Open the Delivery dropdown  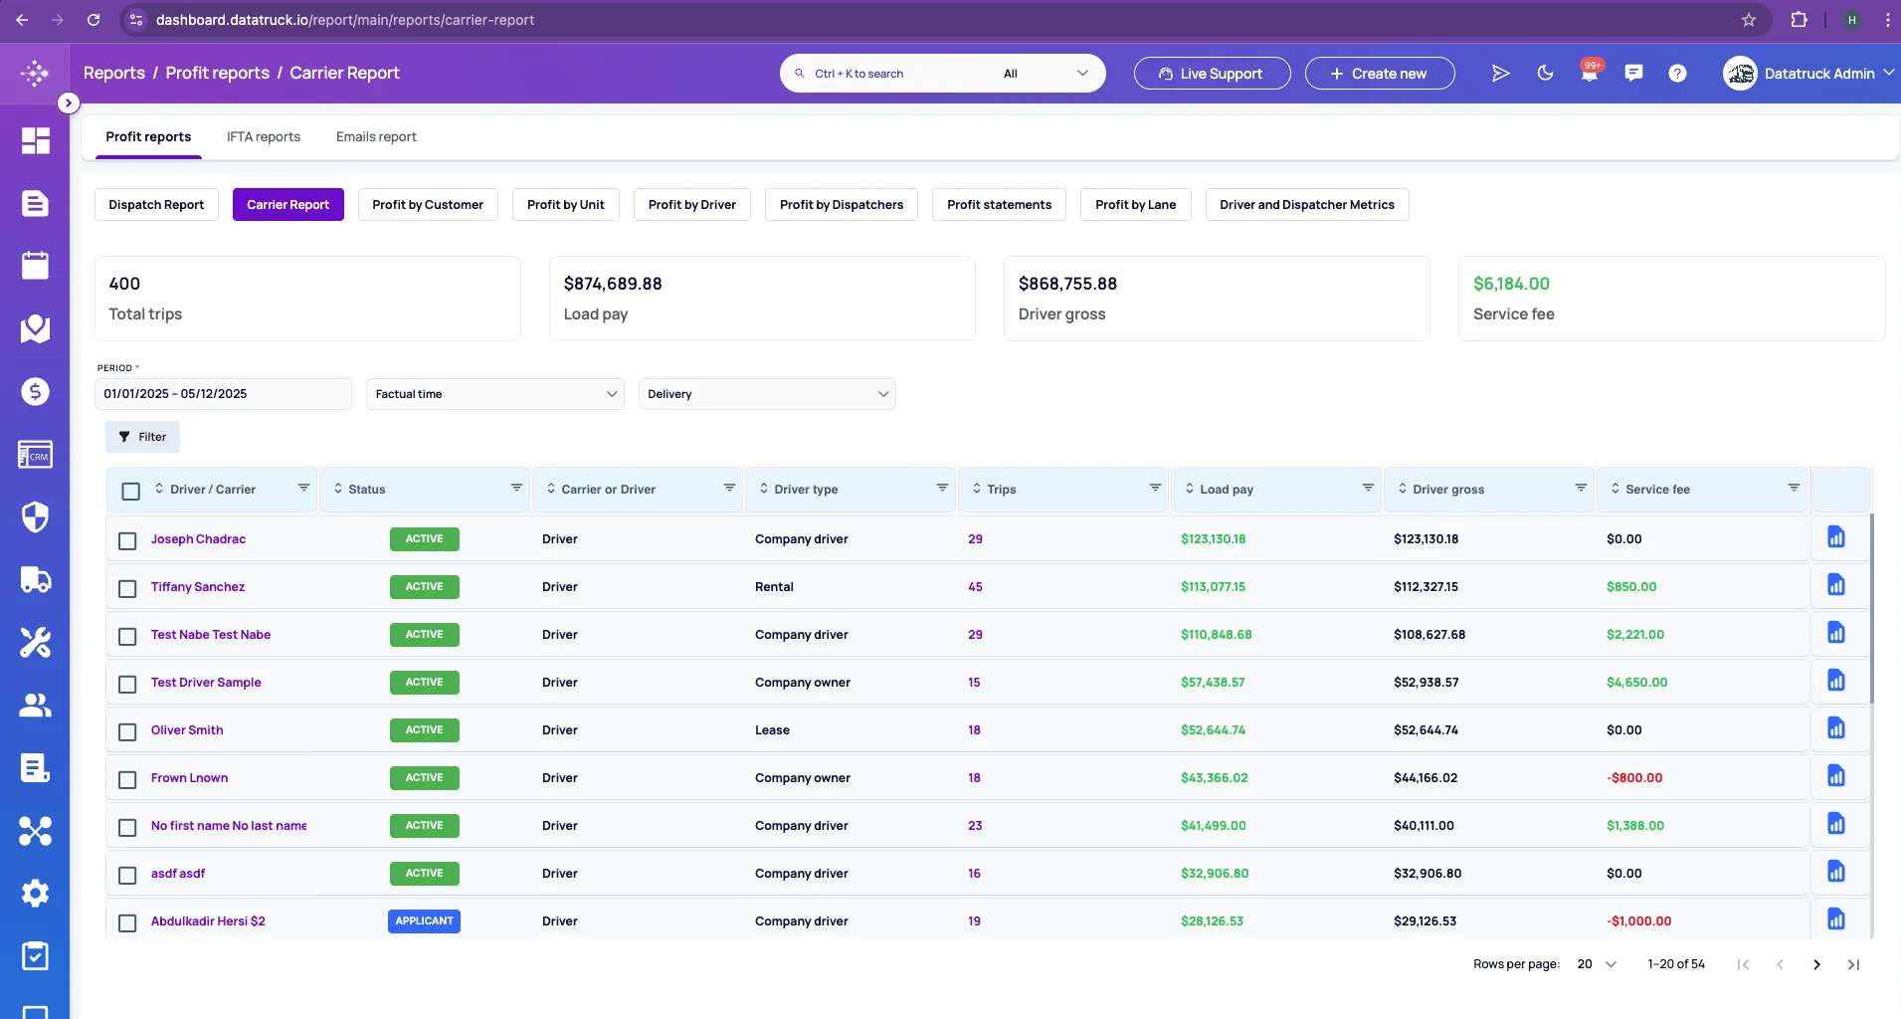[766, 394]
